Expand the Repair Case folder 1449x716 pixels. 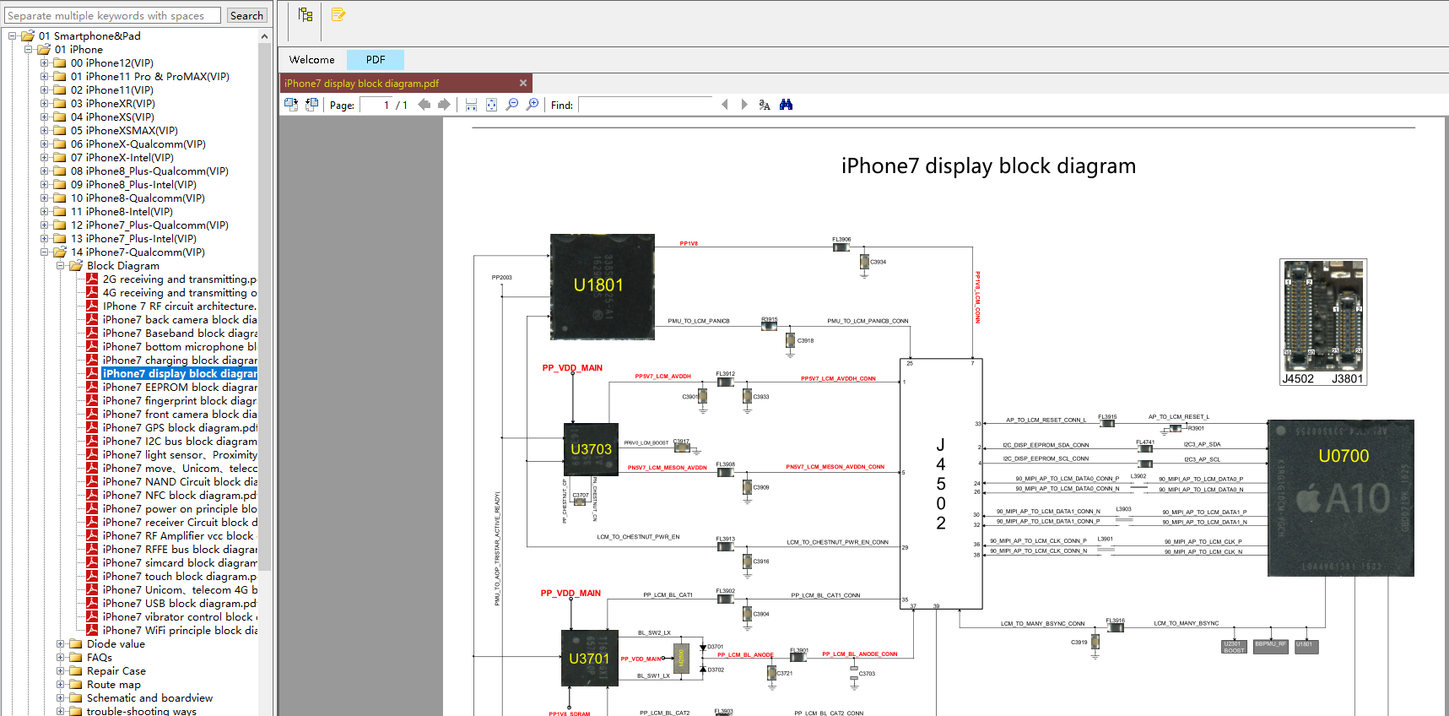pyautogui.click(x=61, y=671)
